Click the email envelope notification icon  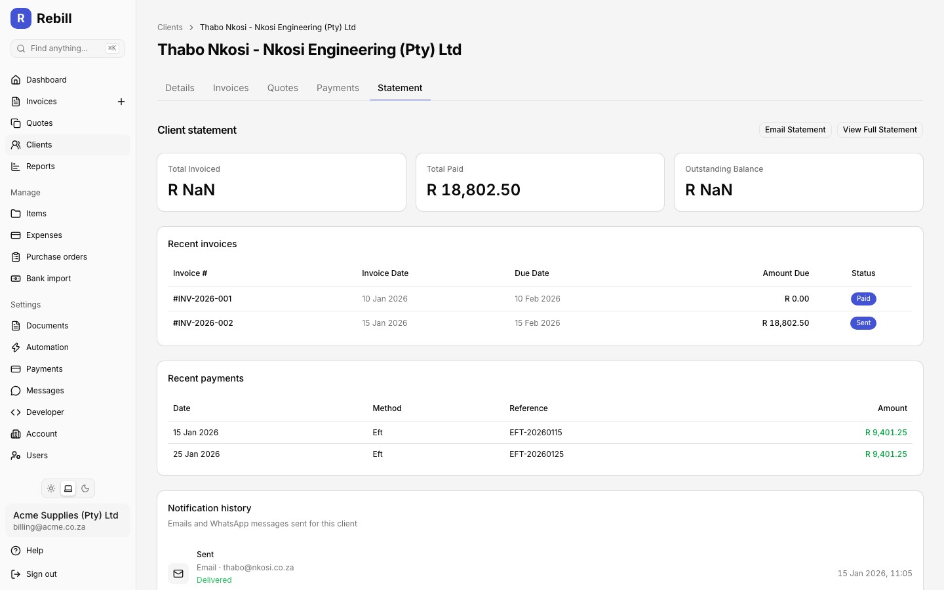178,574
